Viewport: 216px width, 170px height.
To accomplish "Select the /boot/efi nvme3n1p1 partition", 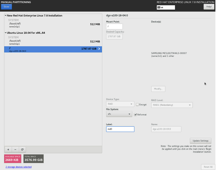I will [x=53, y=42].
